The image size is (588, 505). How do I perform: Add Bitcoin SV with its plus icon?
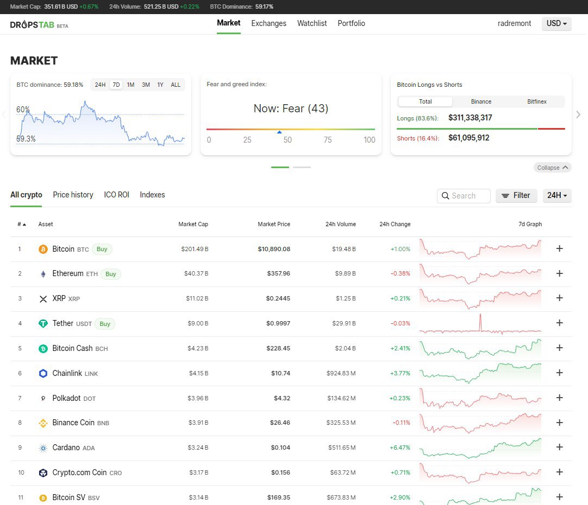pos(560,497)
